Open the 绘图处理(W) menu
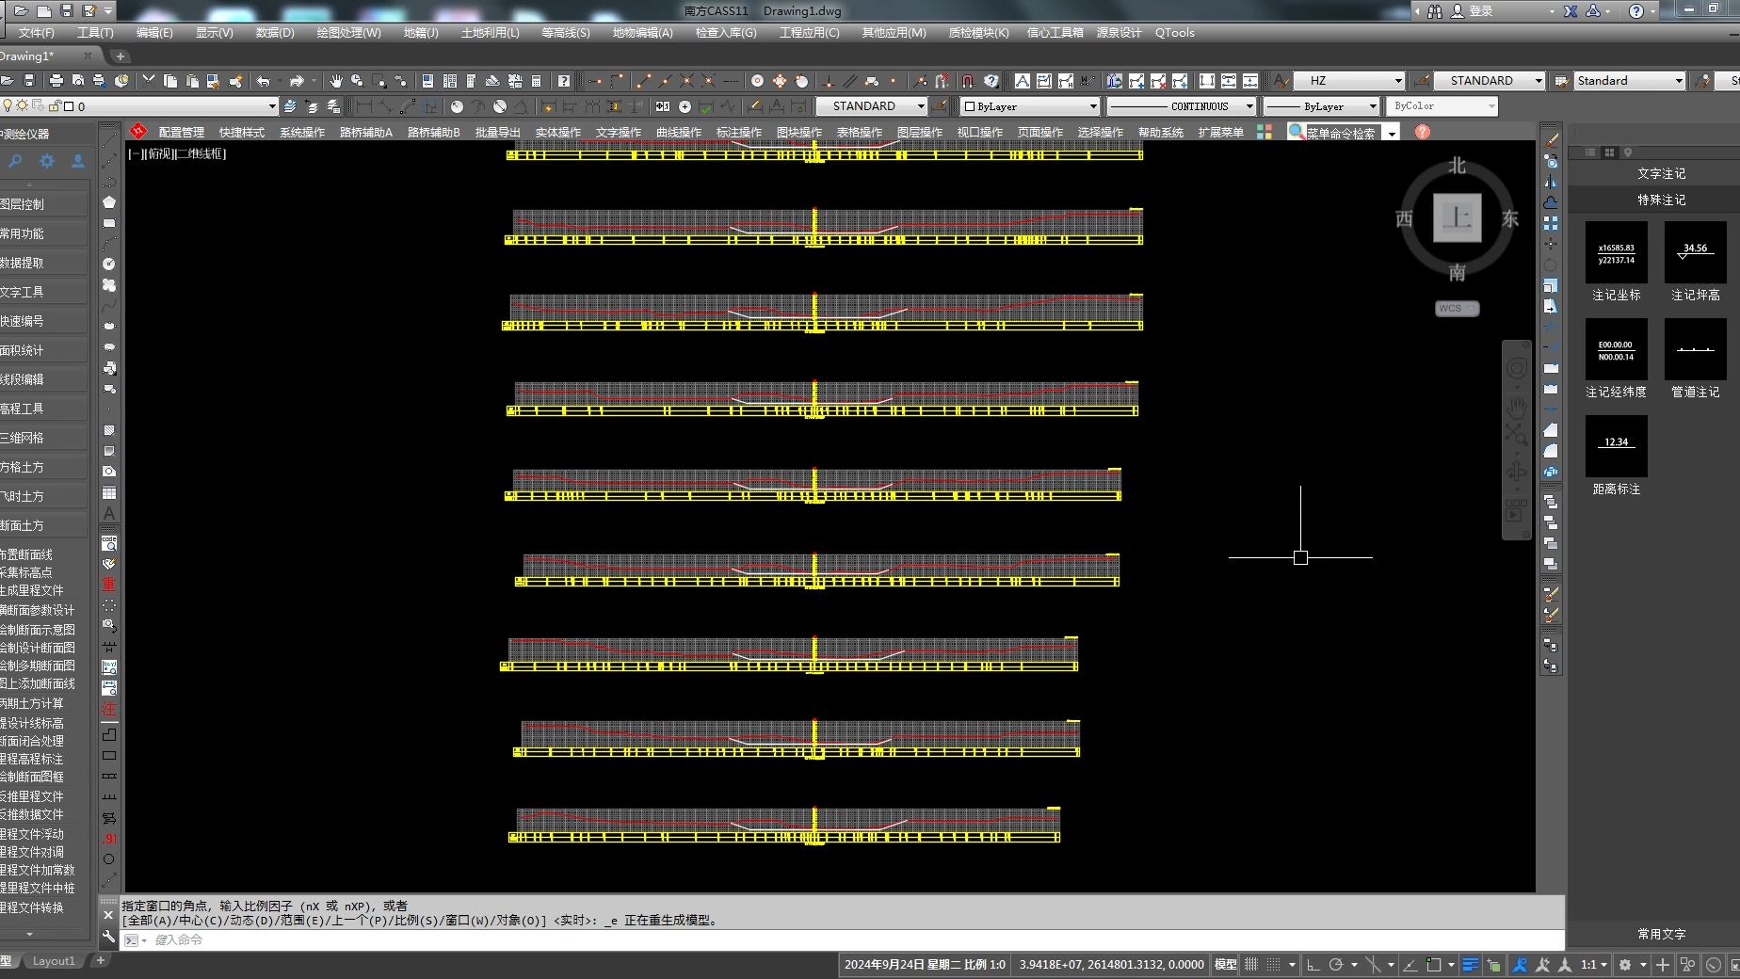The width and height of the screenshot is (1740, 979). pos(348,33)
